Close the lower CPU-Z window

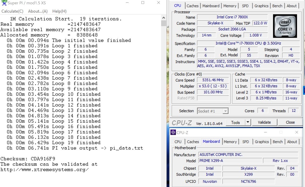pyautogui.click(x=297, y=132)
